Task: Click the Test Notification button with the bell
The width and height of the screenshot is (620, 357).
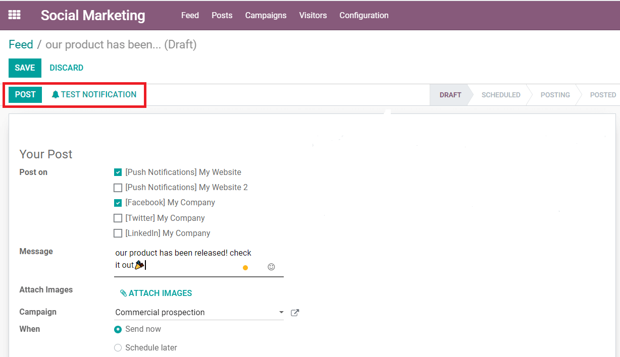Action: click(94, 94)
